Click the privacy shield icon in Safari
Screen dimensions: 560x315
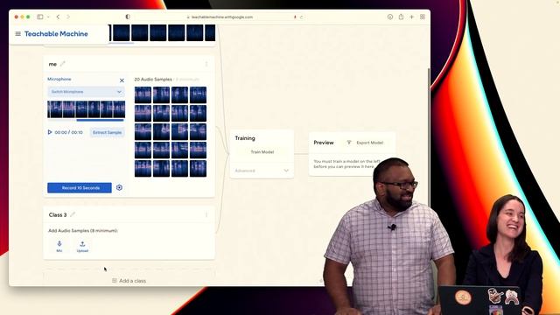(128, 17)
